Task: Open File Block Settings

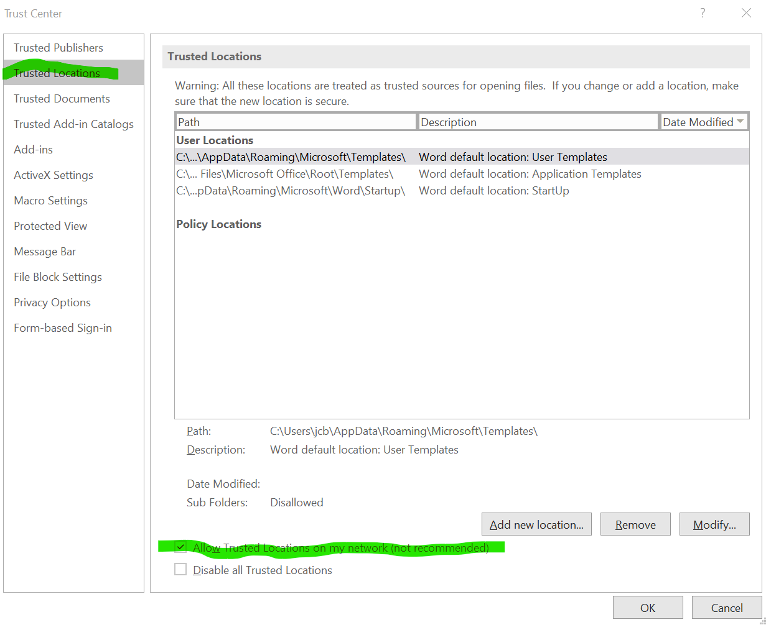Action: click(57, 276)
